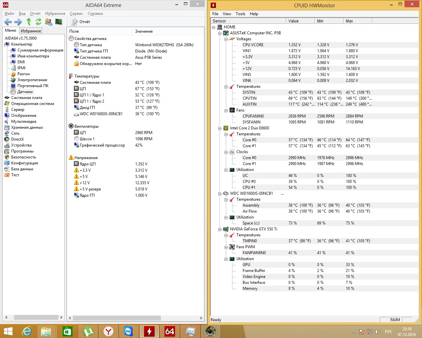Screen dimensions: 422x338
Task: Switch to the Избранное tab
Action: pos(31,31)
